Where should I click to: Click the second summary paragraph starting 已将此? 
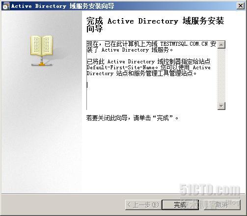coord(149,67)
